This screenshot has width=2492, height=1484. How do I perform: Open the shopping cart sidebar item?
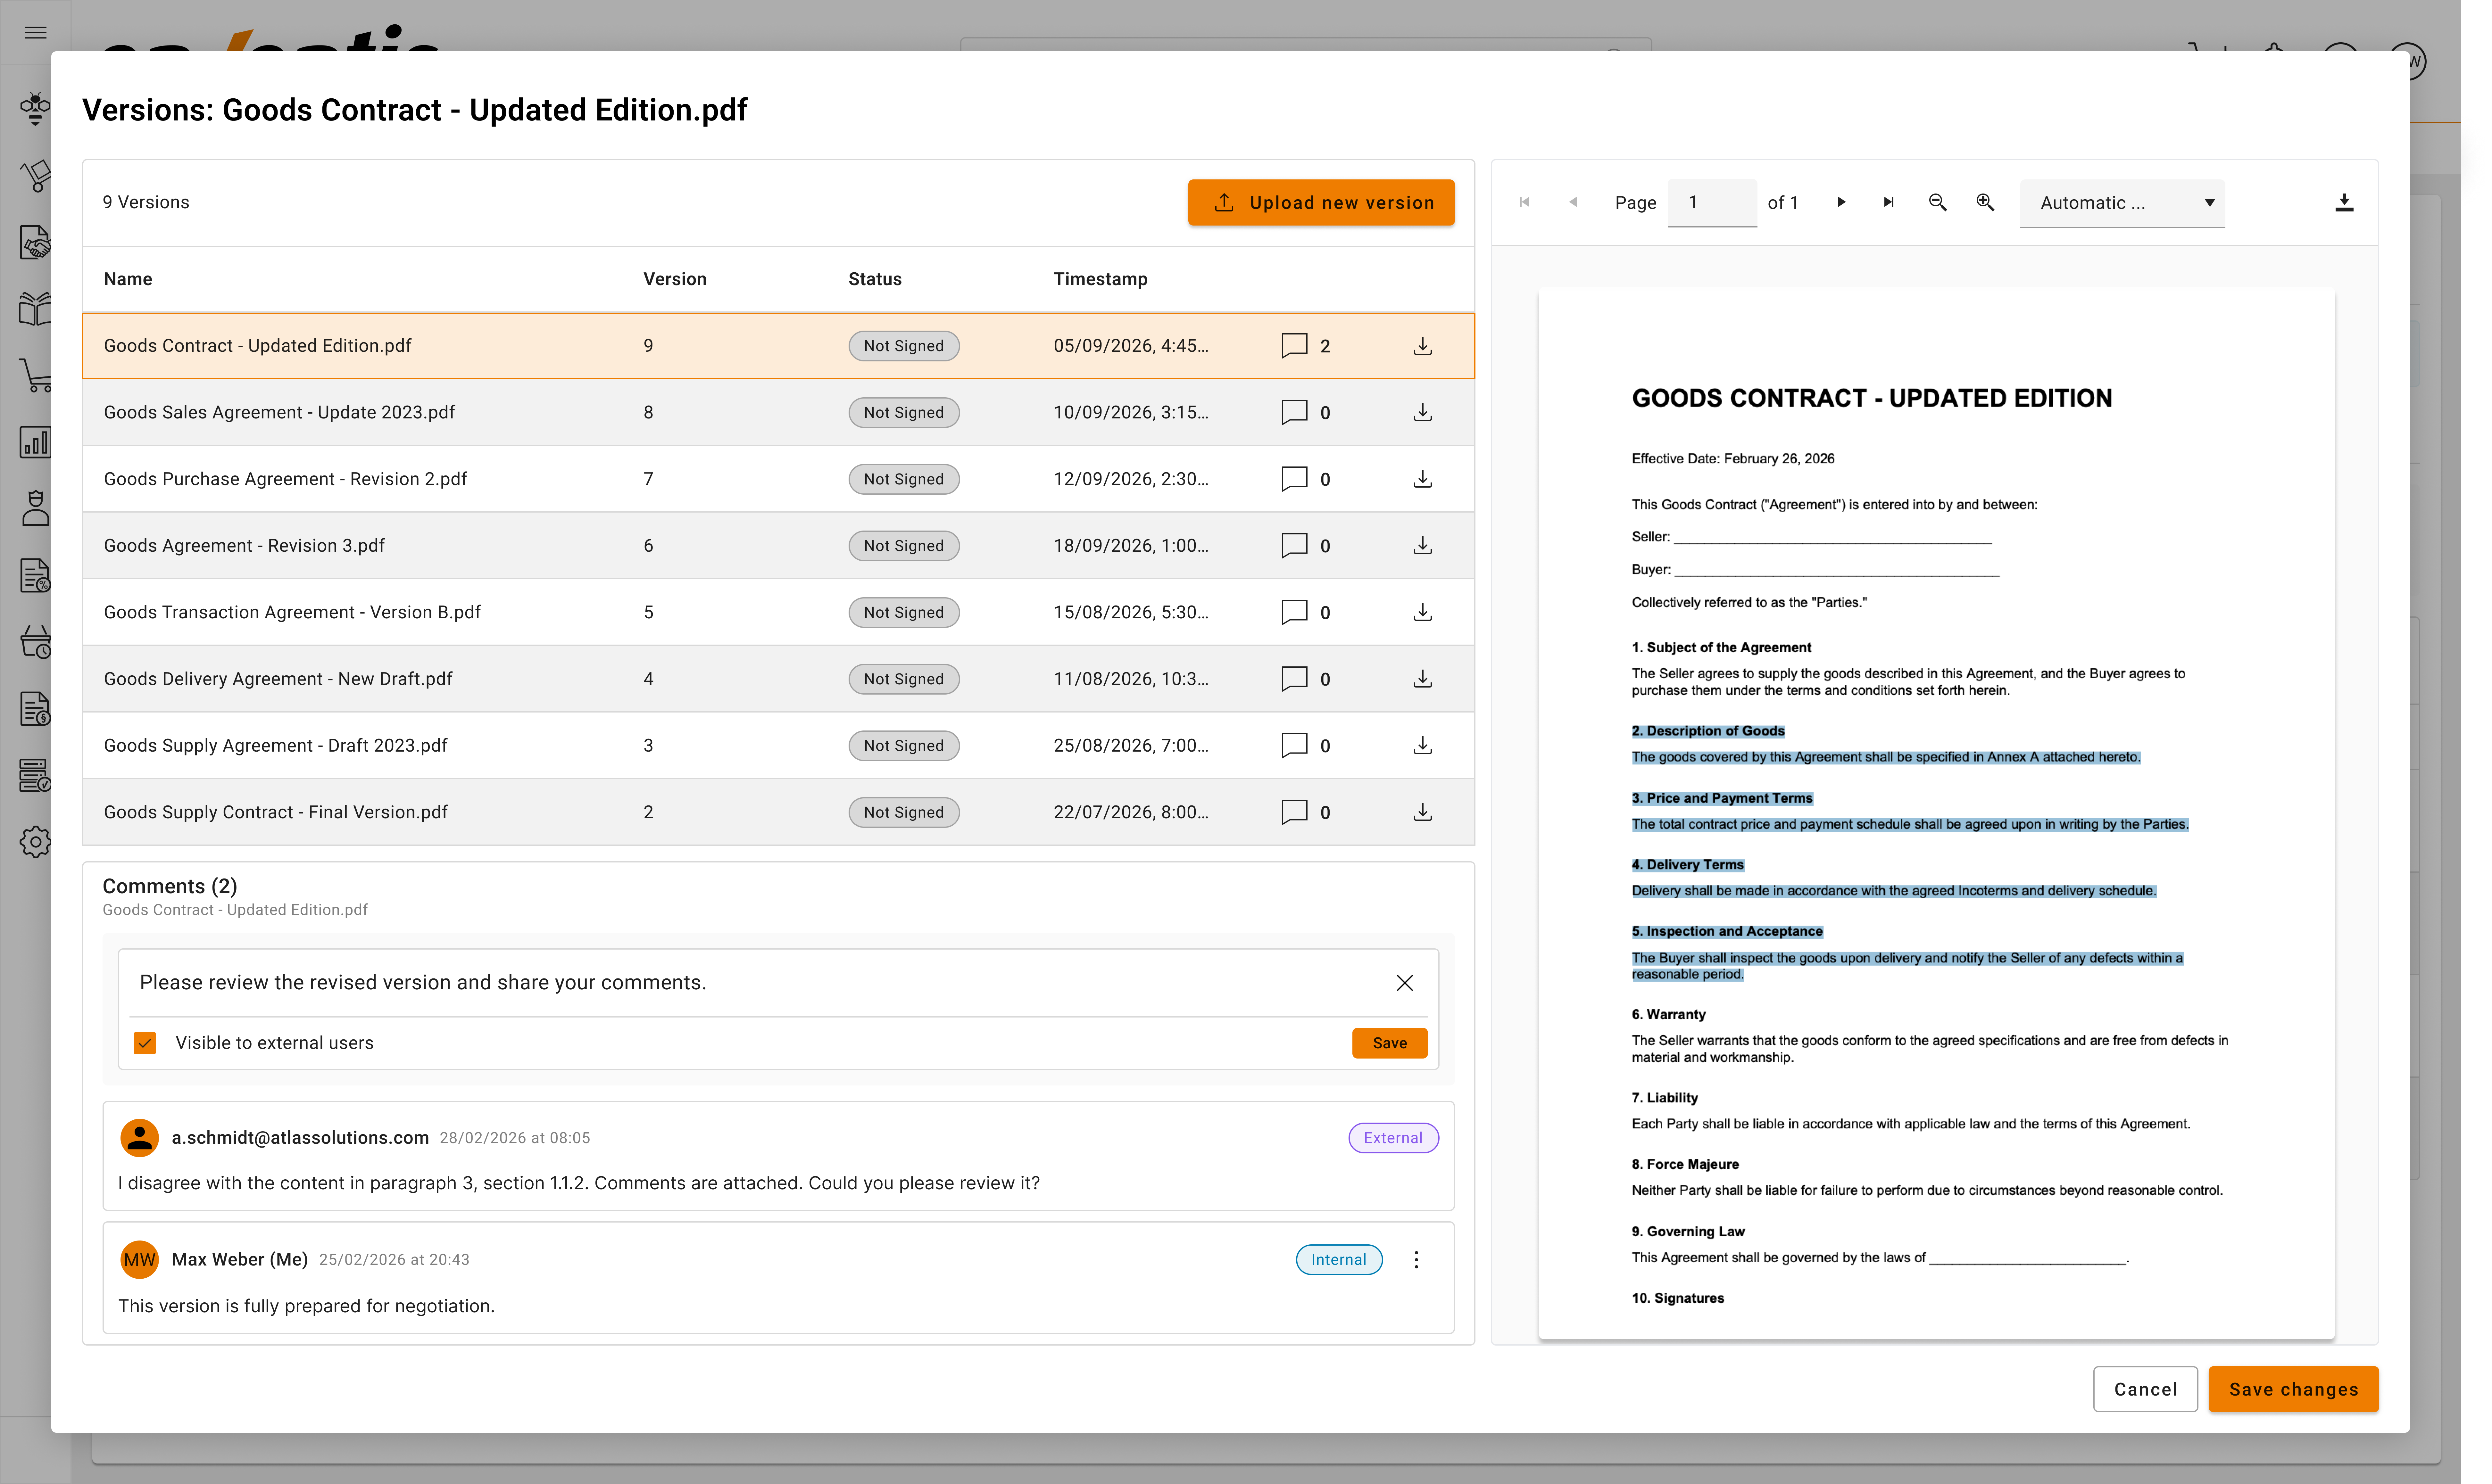coord(36,376)
